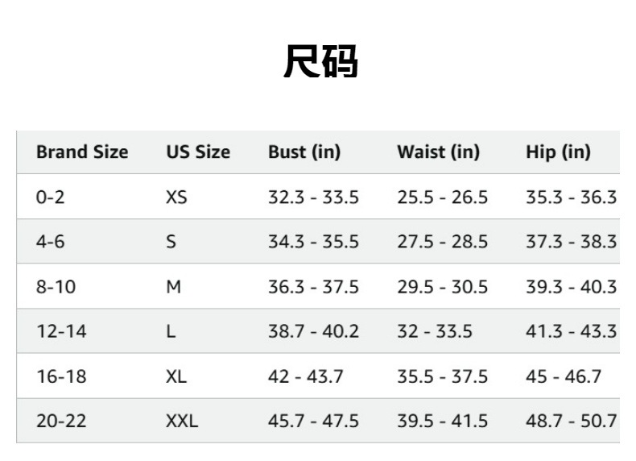This screenshot has height=461, width=636.
Task: Click the US Size column header
Action: pos(198,152)
